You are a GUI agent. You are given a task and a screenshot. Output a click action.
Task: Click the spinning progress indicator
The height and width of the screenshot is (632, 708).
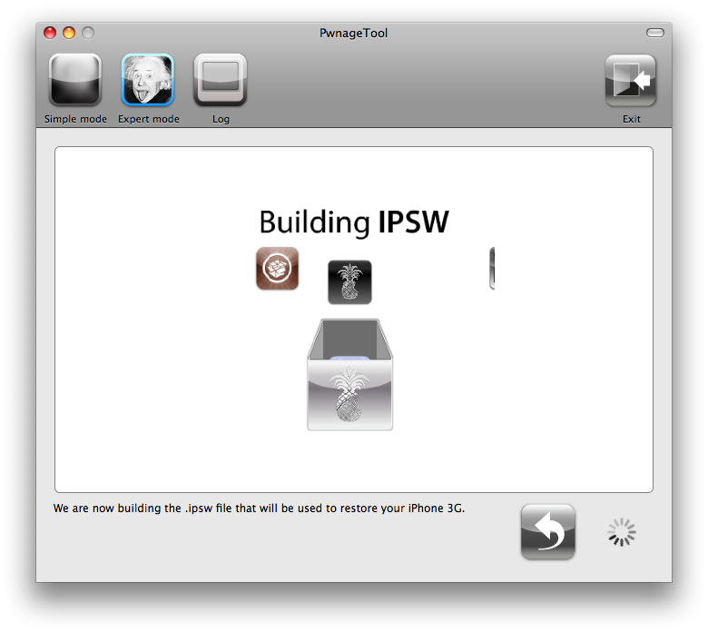click(x=622, y=532)
